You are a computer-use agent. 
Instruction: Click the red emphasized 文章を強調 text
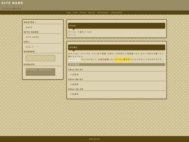click(x=103, y=59)
